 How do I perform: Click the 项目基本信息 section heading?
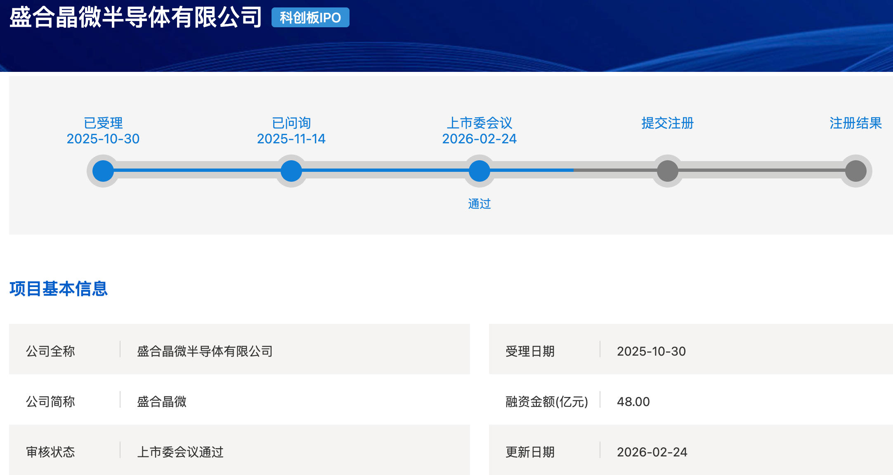pyautogui.click(x=59, y=289)
